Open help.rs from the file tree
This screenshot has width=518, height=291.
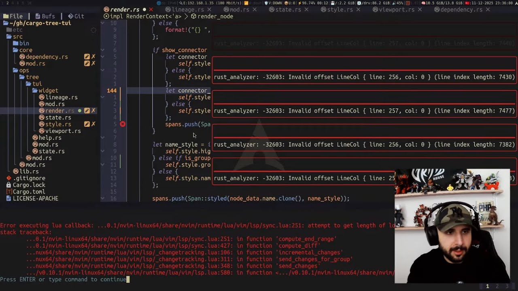point(47,138)
